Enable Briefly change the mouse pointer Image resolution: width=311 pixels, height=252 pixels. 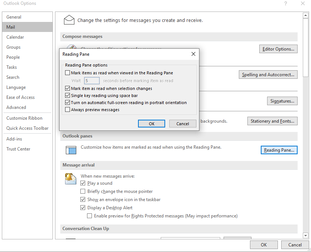(83, 191)
